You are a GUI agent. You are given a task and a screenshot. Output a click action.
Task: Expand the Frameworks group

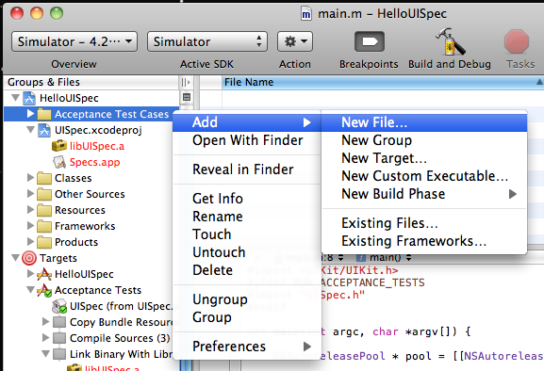tap(30, 225)
